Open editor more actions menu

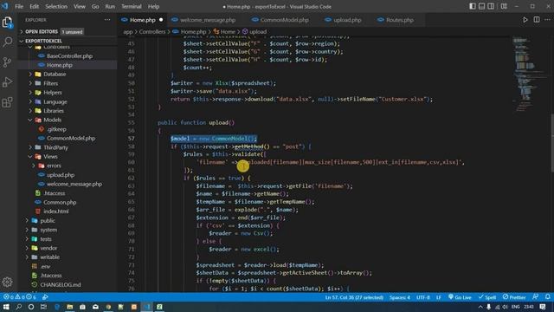(547, 20)
